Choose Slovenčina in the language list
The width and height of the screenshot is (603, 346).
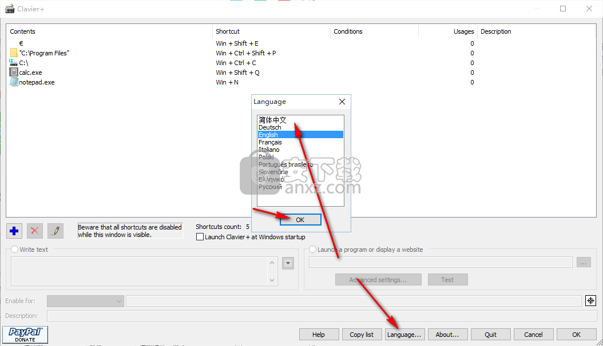click(x=301, y=172)
